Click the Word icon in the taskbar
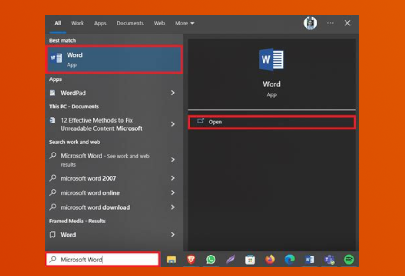Viewport: 405px width, 276px height. click(x=310, y=260)
